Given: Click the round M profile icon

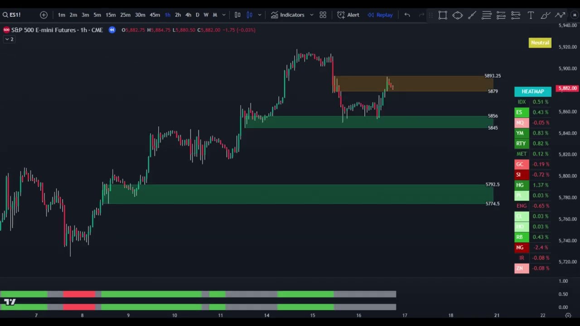Looking at the screenshot, I should pyautogui.click(x=575, y=15).
